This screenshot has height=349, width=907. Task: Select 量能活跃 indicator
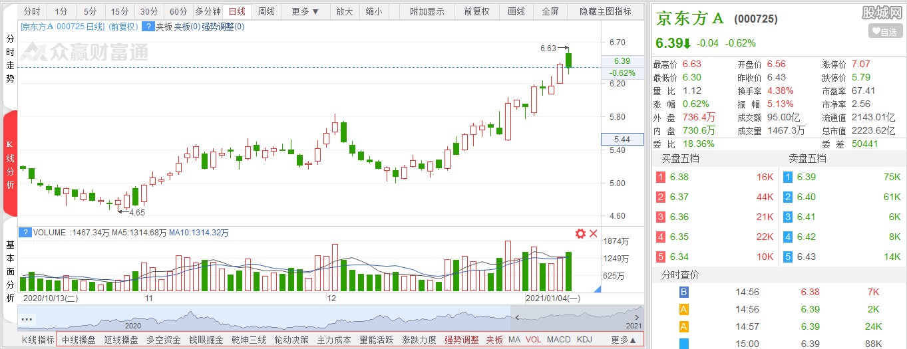[377, 340]
